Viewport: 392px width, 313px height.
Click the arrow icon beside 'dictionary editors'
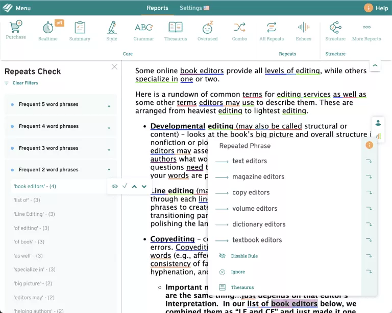coord(369,225)
